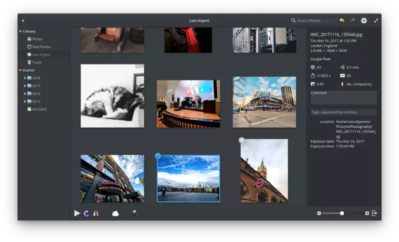Select the Piccadilly street corner photo

(x=264, y=102)
